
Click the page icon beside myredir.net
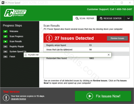click(25, 55)
